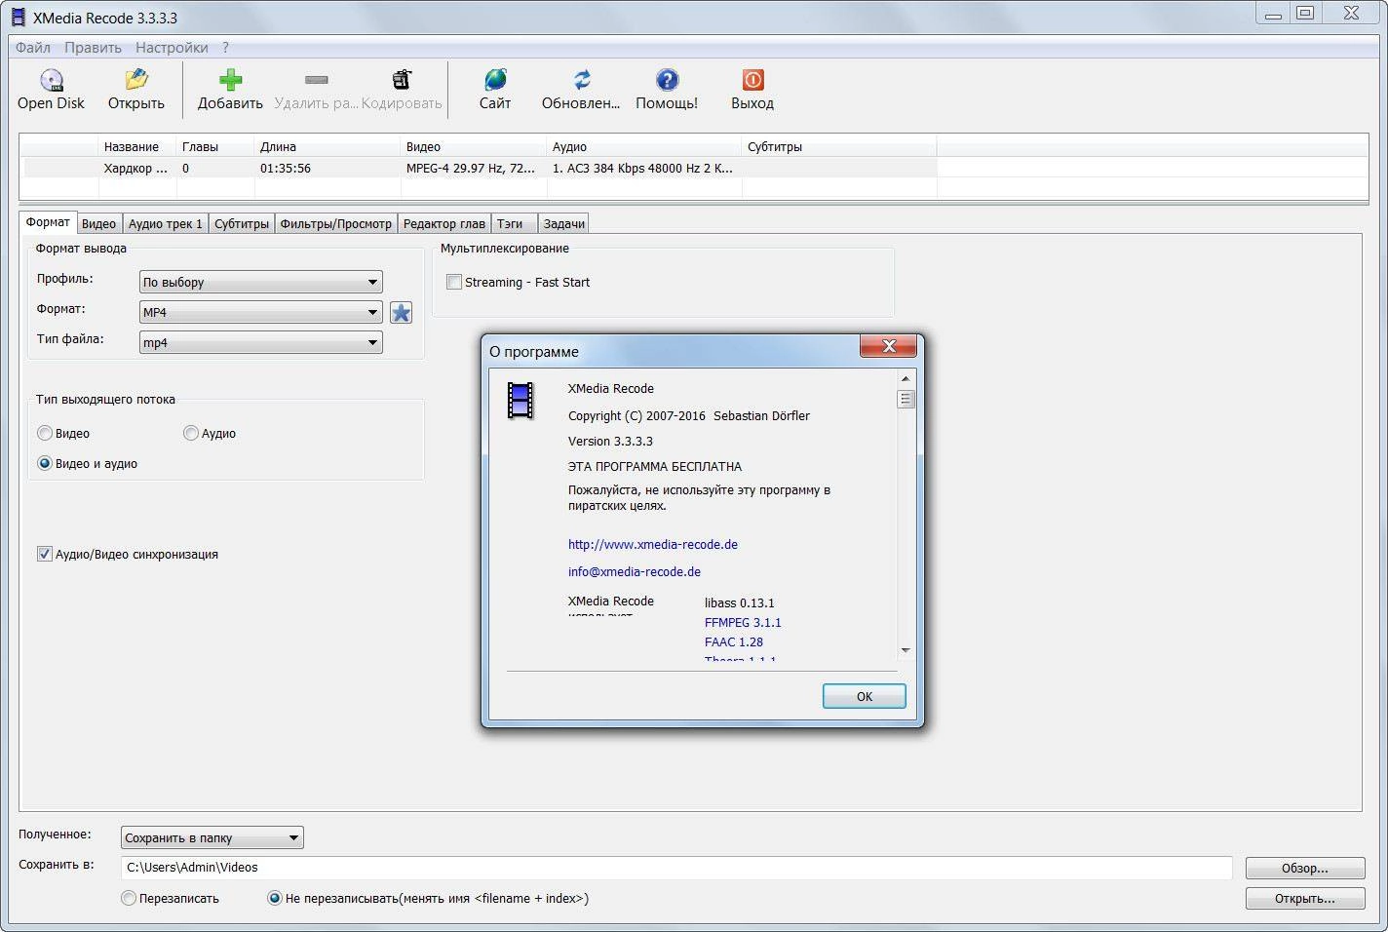
Task: Open the ? help menu
Action: pyautogui.click(x=225, y=47)
